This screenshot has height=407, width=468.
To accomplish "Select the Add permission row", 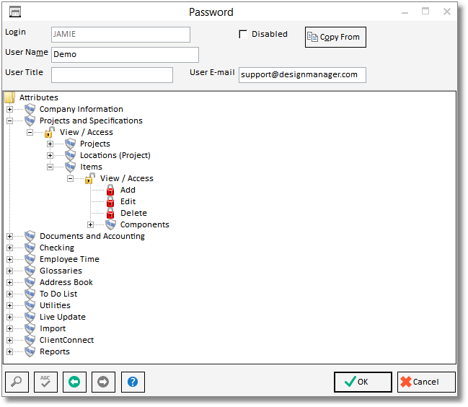I will (128, 190).
